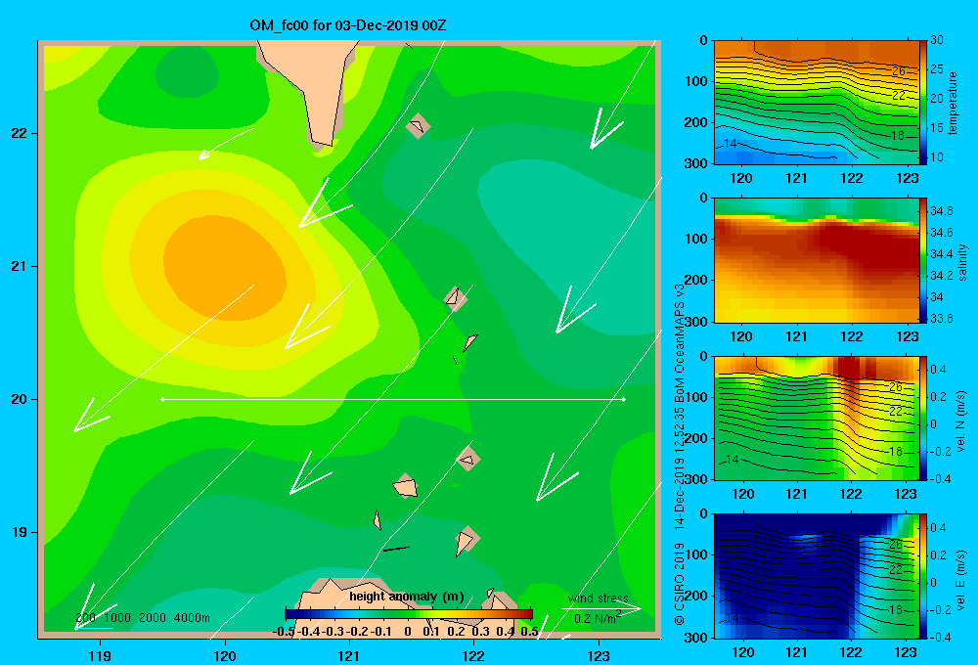Click the "14" isotherm label in temperature panel

730,144
